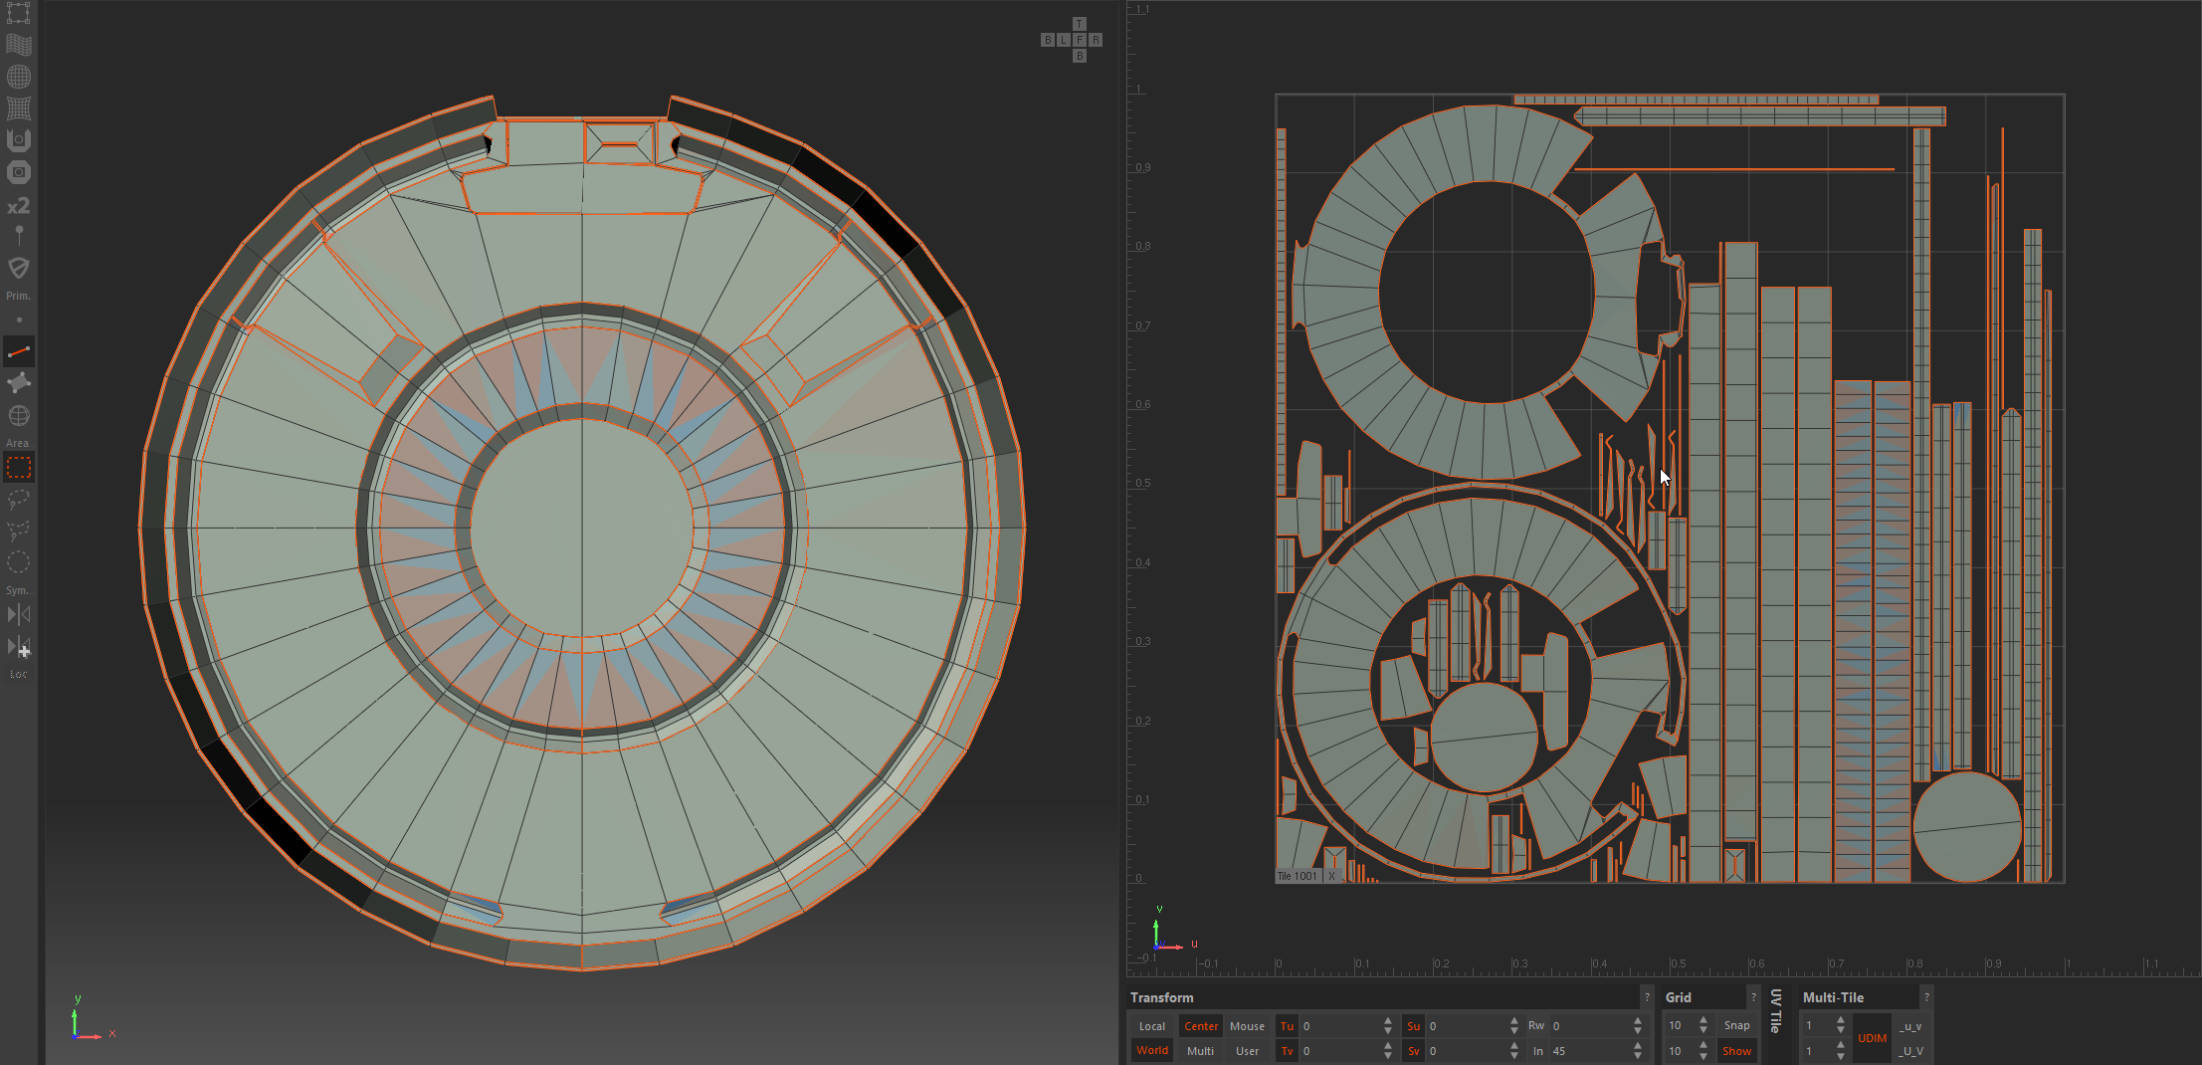The width and height of the screenshot is (2202, 1065).
Task: Choose rectangle area selection icon
Action: click(x=19, y=467)
